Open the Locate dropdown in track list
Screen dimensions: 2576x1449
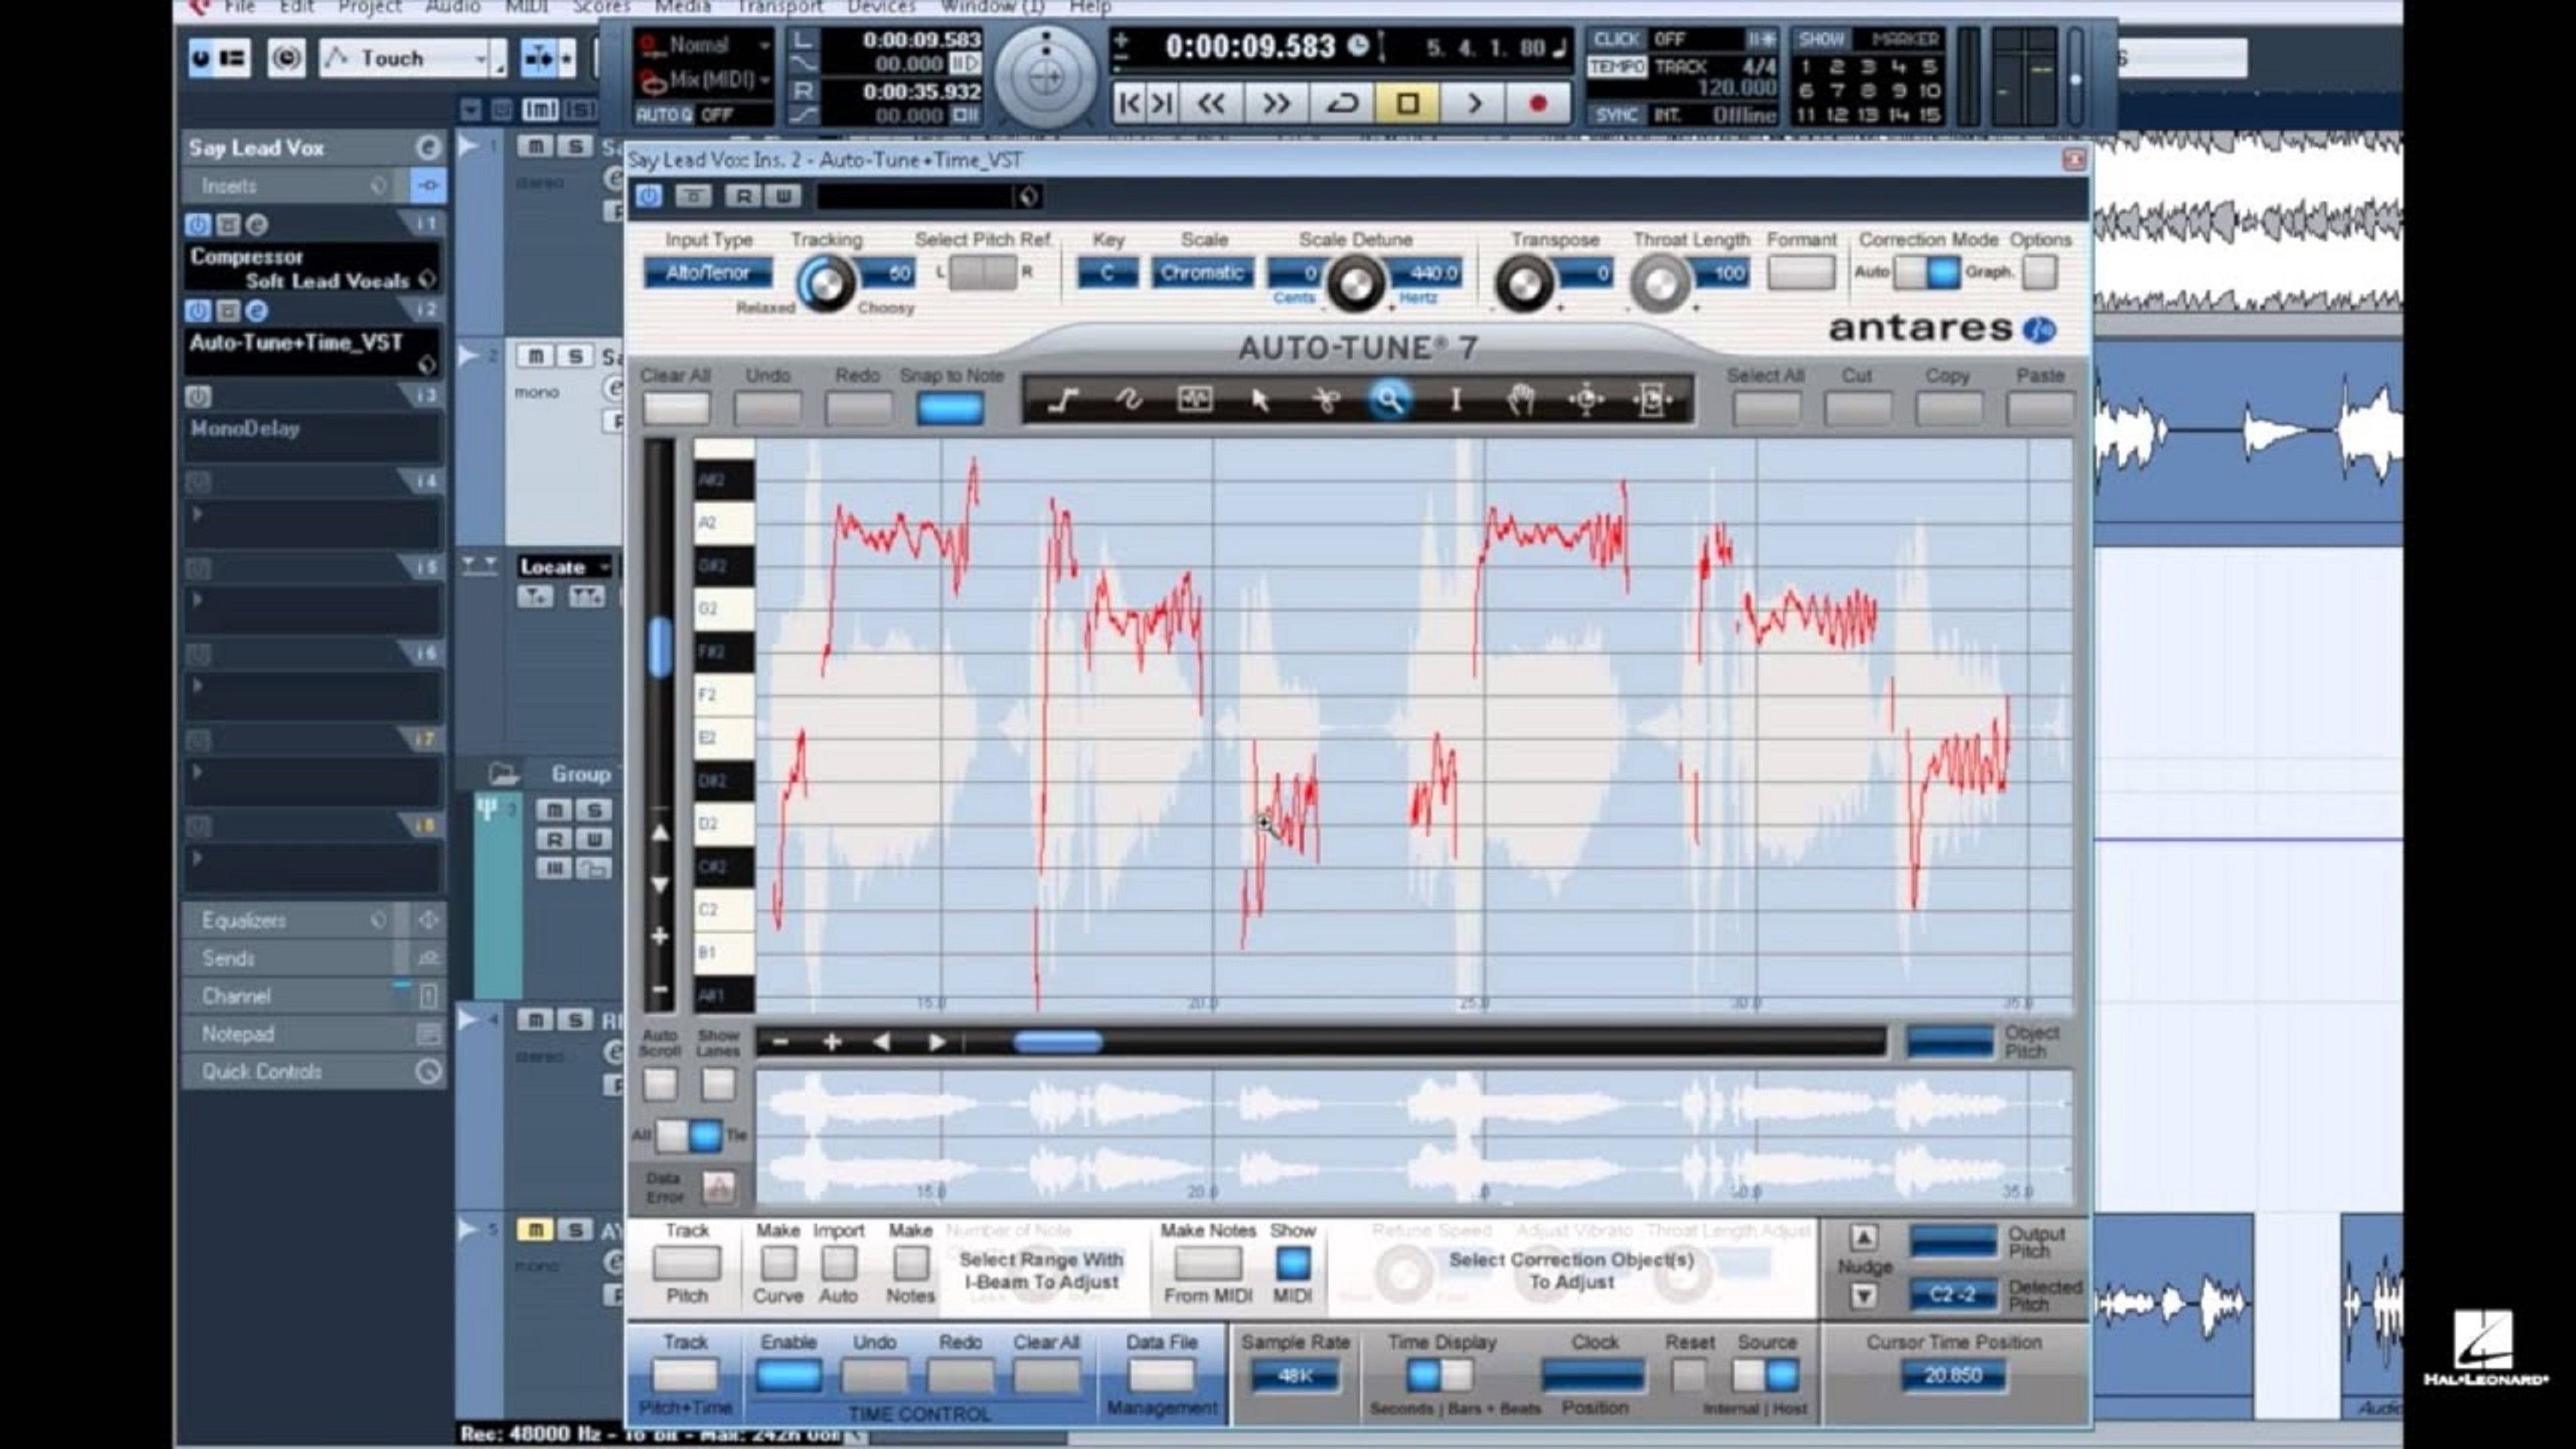point(564,567)
